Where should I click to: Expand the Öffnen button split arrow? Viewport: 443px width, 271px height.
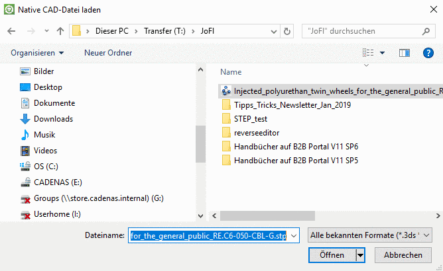pyautogui.click(x=361, y=255)
